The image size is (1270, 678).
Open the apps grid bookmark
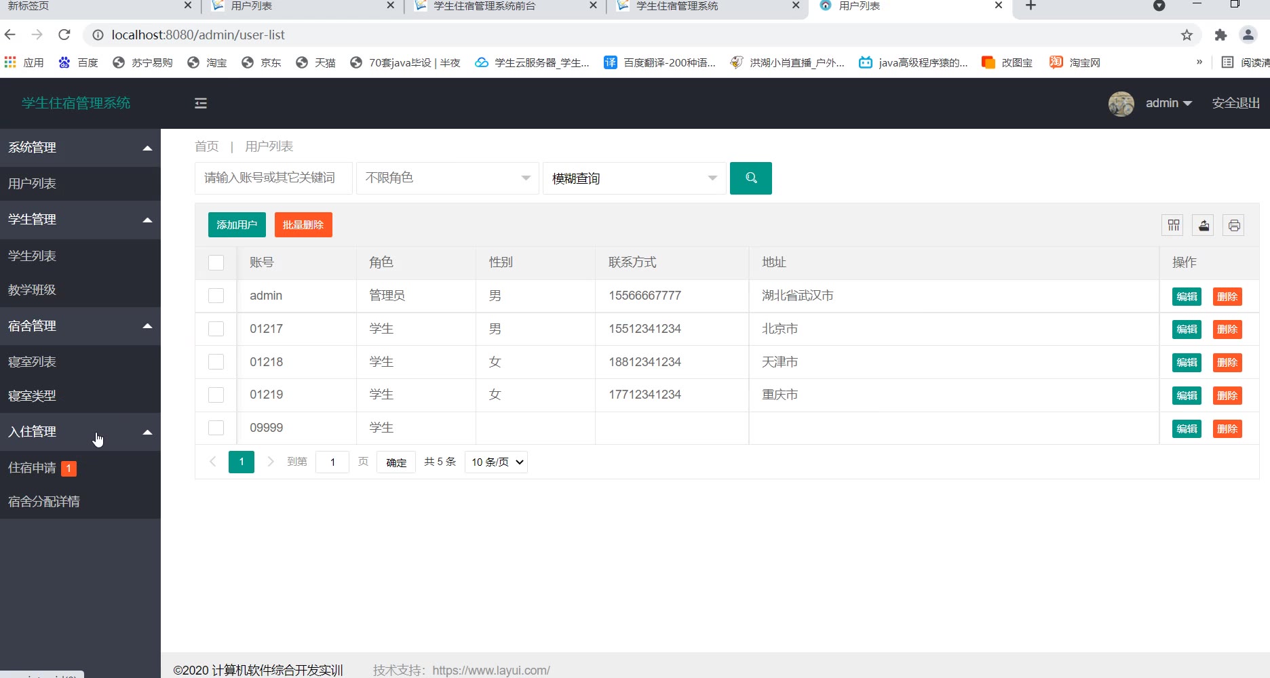pos(24,62)
